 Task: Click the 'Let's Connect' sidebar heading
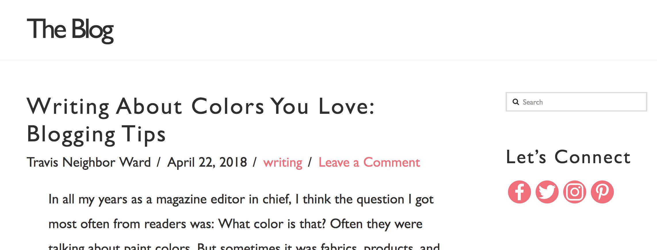point(568,157)
